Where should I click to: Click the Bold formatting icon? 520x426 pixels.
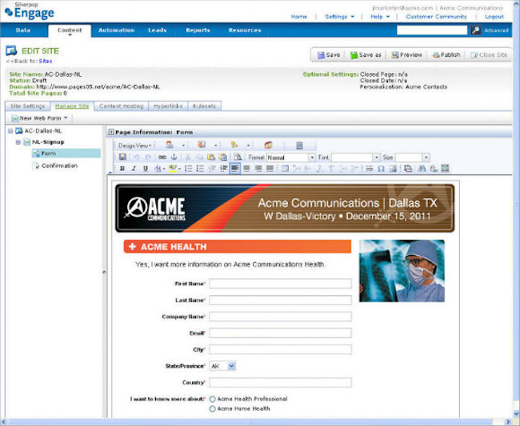point(122,169)
